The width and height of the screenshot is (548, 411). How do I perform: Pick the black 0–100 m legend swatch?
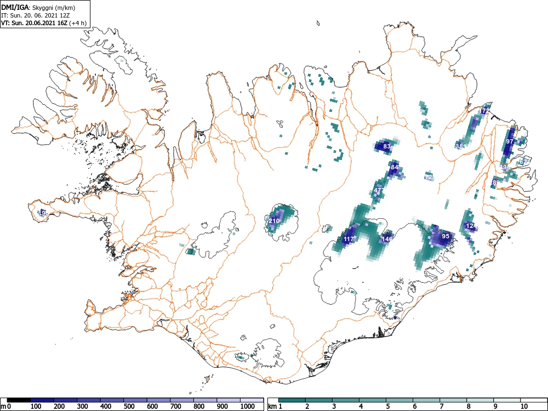[19, 400]
